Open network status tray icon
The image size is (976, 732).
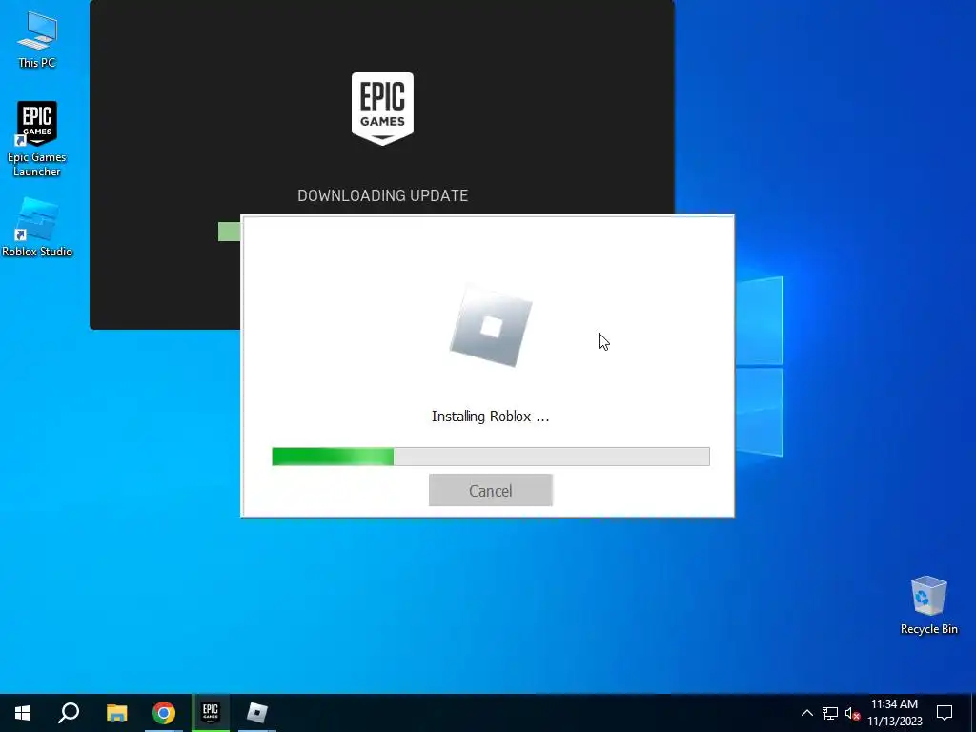pos(830,713)
